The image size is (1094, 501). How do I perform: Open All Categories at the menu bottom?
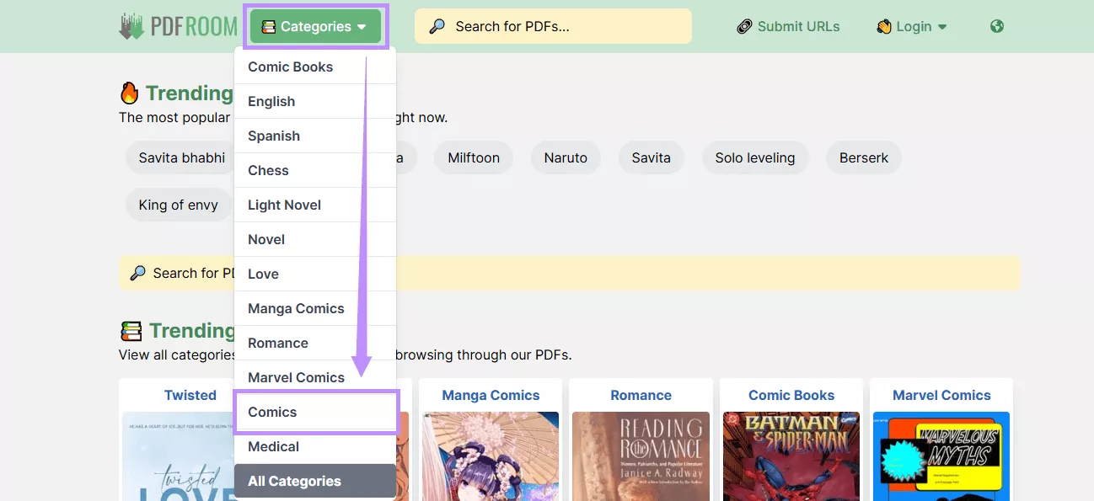coord(315,481)
